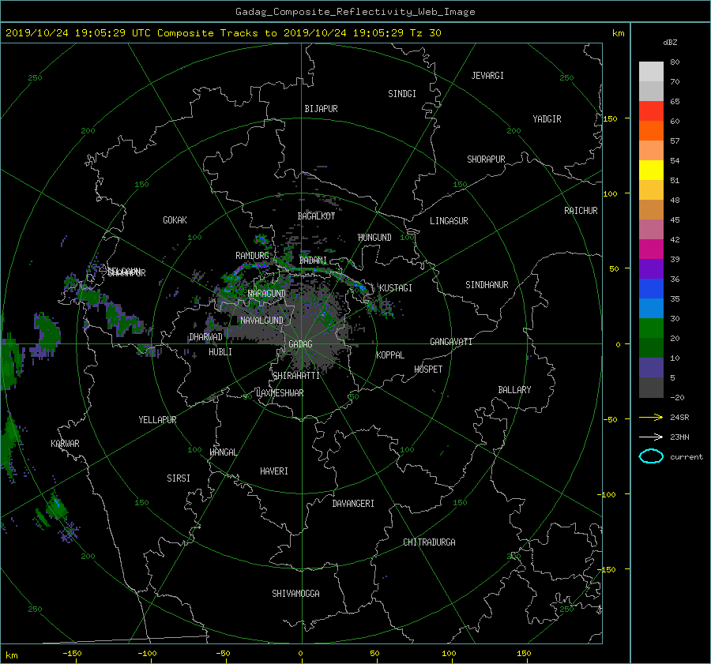Click the SHIRAHATTI city label
The height and width of the screenshot is (664, 711).
[296, 376]
